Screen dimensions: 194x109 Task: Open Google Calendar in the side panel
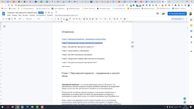click(191, 20)
